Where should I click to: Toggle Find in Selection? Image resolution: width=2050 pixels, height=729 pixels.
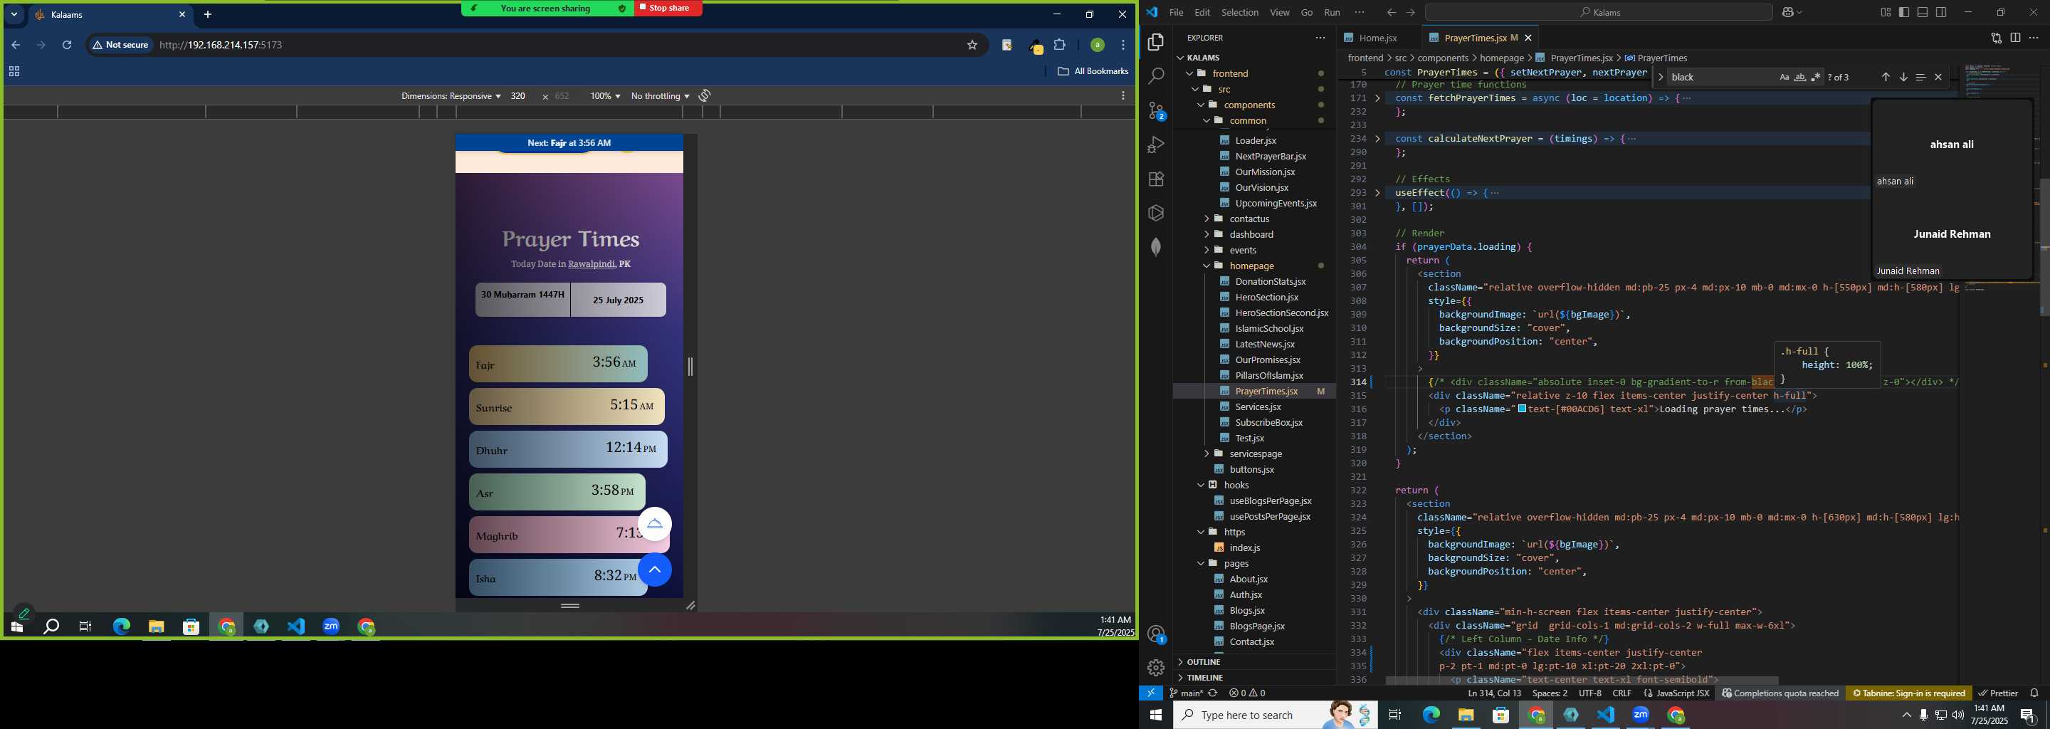coord(1920,77)
